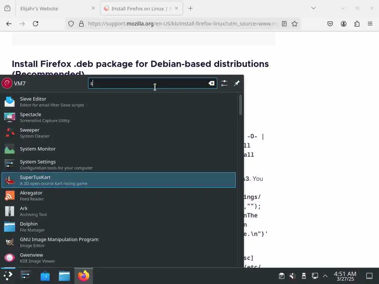Toggle the muted volume tray icon

(293, 276)
